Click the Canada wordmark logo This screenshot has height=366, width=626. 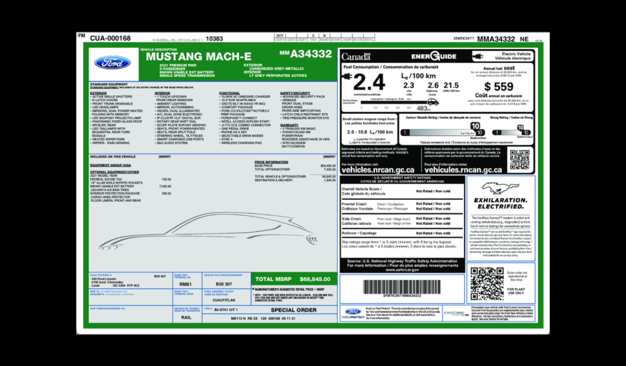click(356, 57)
